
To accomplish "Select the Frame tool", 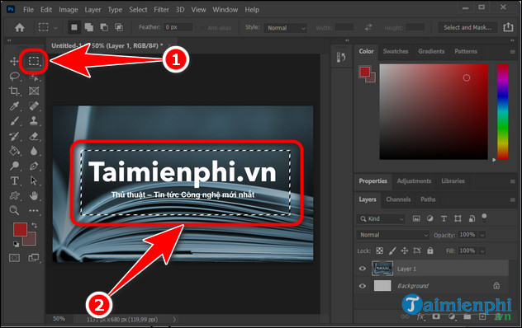I will click(34, 91).
